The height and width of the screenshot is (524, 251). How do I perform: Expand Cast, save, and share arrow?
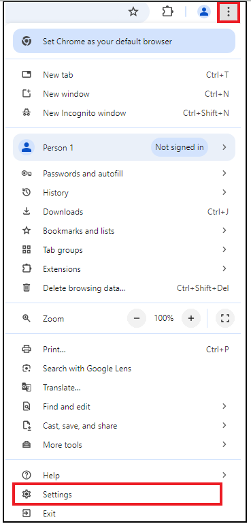tap(224, 425)
